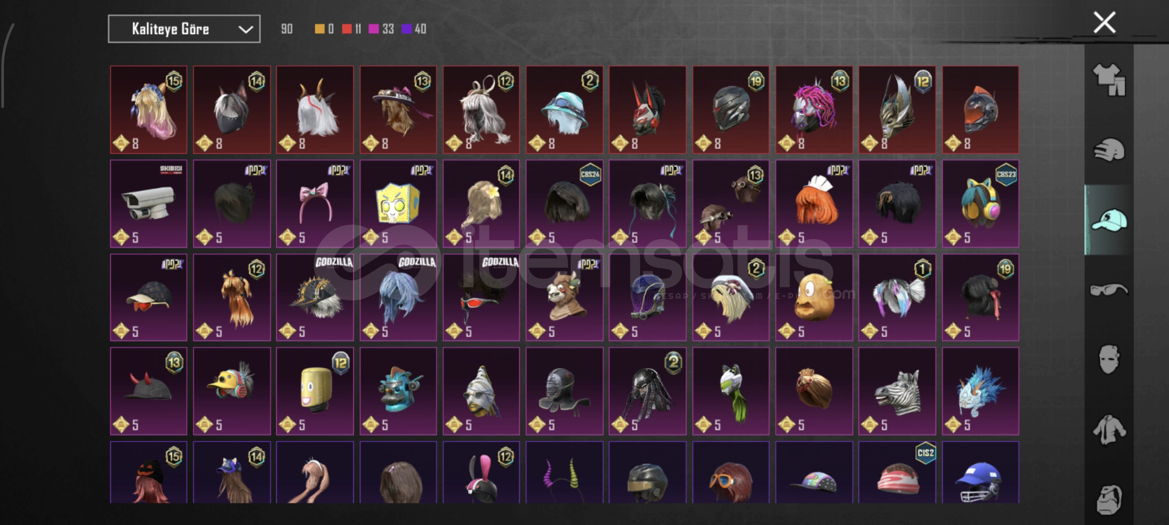1169x525 pixels.
Task: Click the dropdown chevron arrow
Action: [x=246, y=30]
